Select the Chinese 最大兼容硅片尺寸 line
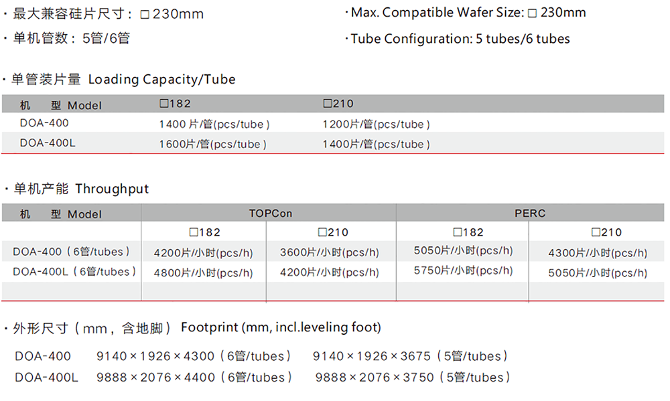Image resolution: width=670 pixels, height=401 pixels. (x=108, y=13)
